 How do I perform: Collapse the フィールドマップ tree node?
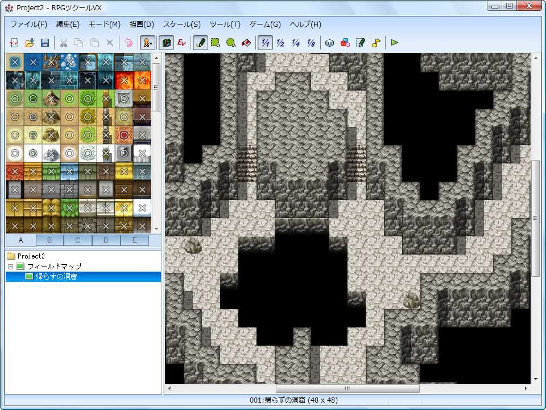pyautogui.click(x=10, y=266)
